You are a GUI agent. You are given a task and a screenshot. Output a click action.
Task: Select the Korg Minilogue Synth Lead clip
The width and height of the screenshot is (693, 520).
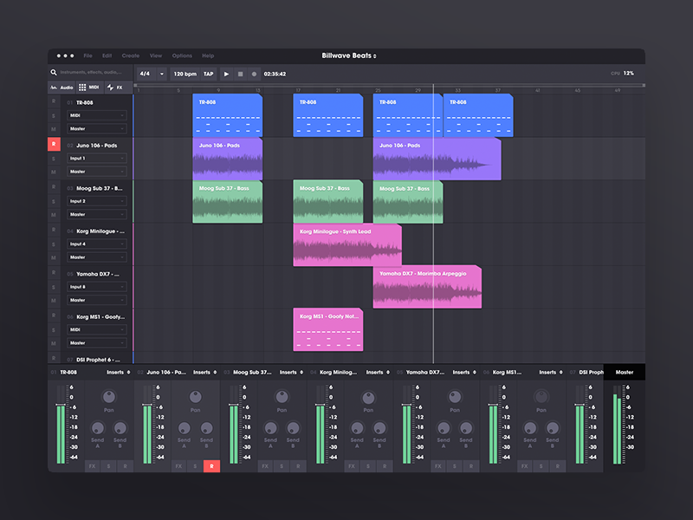coord(346,244)
